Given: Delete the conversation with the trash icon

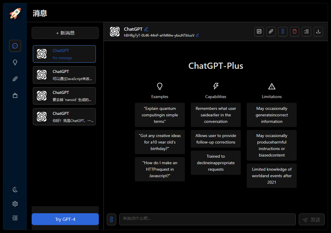Looking at the screenshot, I should (x=294, y=32).
